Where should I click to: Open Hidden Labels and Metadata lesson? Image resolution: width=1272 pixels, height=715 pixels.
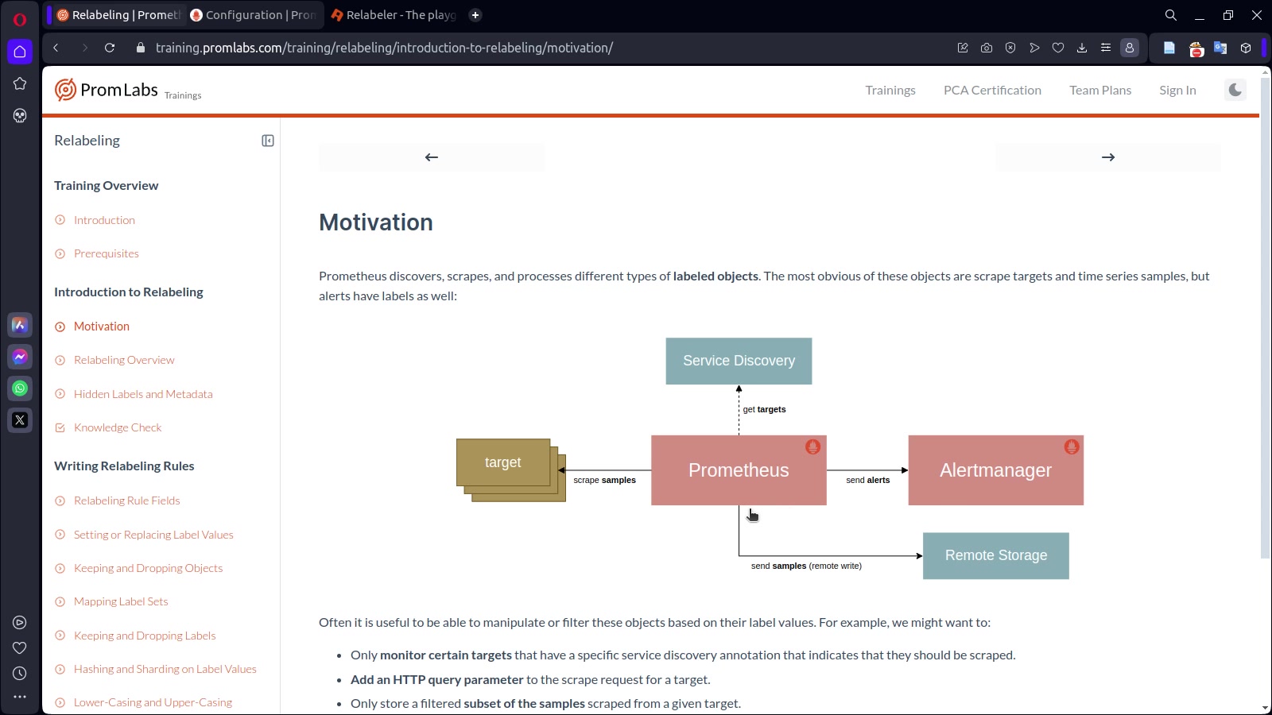pyautogui.click(x=143, y=394)
